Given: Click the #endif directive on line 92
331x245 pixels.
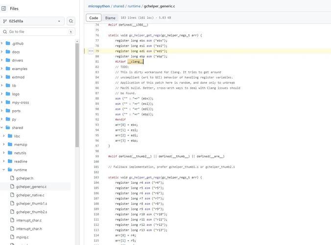Looking at the screenshot, I should click(x=120, y=120).
